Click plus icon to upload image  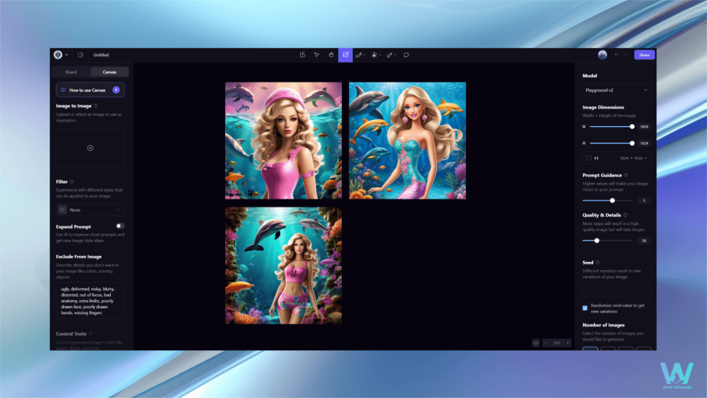(x=90, y=148)
